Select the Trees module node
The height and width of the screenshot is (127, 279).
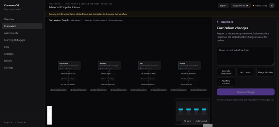point(150,66)
